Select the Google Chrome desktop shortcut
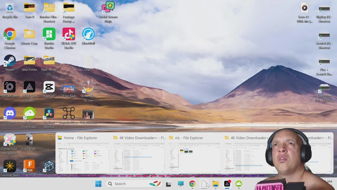This screenshot has height=190, width=337. 10,39
